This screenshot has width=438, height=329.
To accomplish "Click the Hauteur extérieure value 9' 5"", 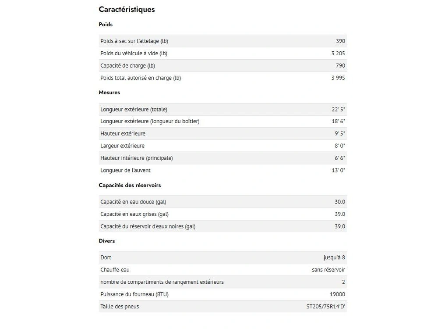I will coord(338,133).
